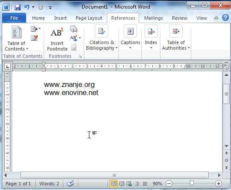Click the zoom slider handle
This screenshot has width=231, height=190.
point(192,184)
